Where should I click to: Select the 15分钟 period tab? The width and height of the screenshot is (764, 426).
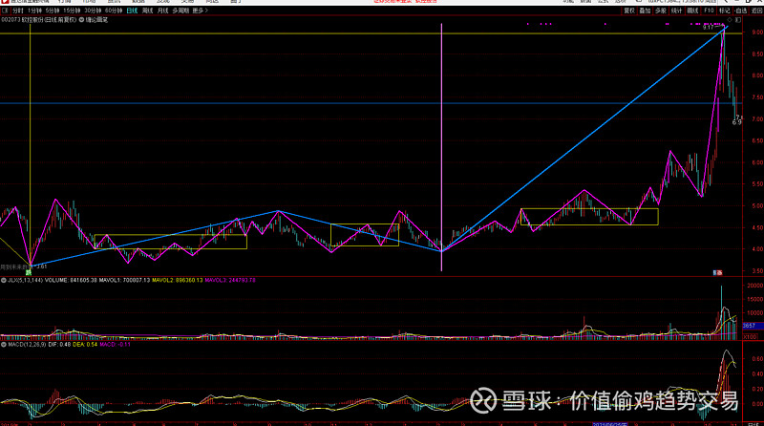coord(72,11)
